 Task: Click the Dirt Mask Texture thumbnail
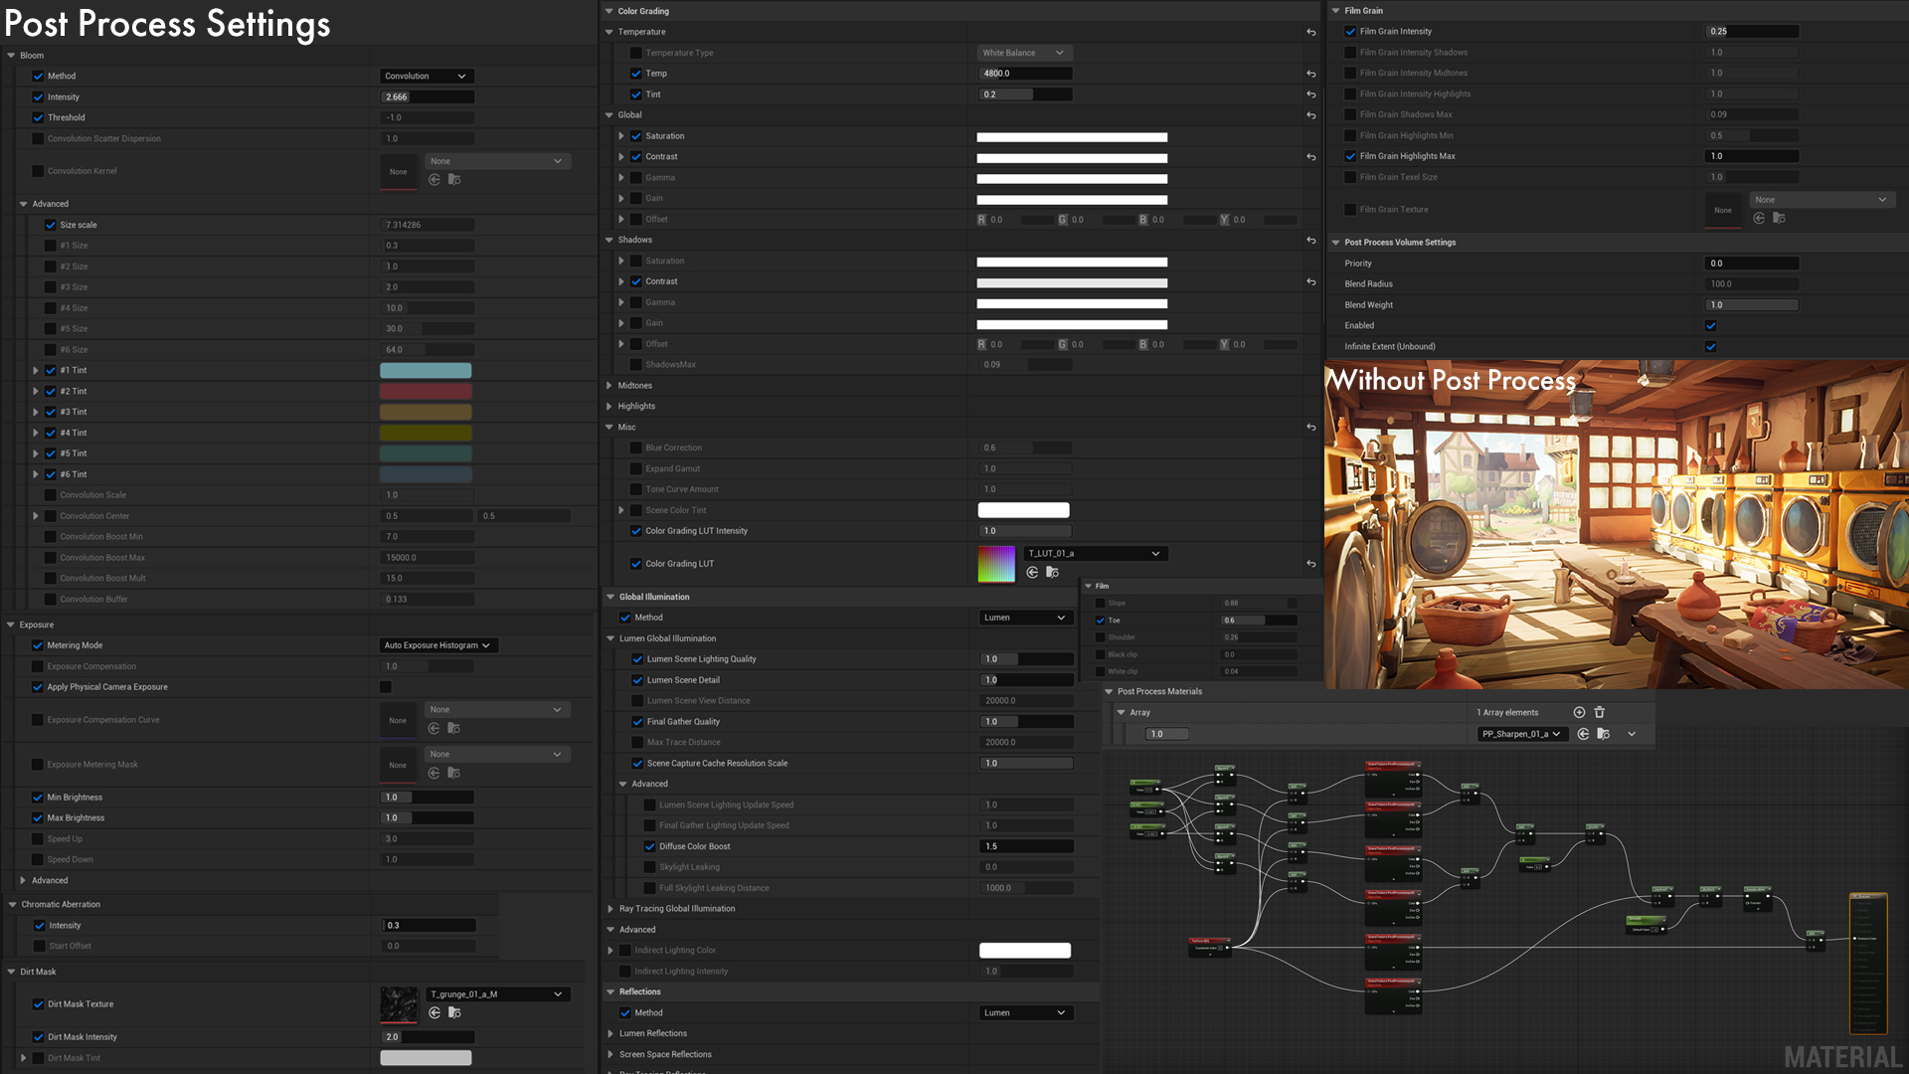399,1004
